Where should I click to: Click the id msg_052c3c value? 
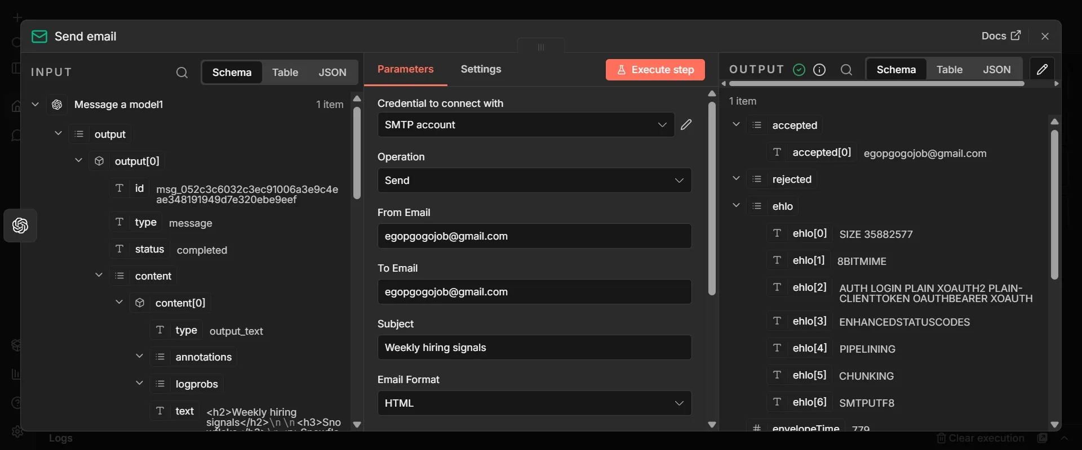point(247,195)
